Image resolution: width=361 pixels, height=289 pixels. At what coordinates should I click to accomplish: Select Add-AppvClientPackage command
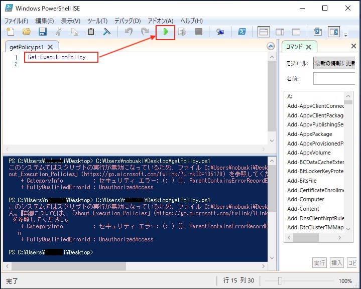click(x=315, y=115)
